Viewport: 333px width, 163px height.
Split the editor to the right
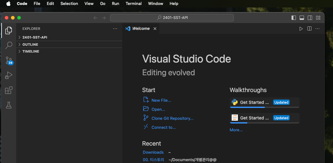(x=309, y=29)
